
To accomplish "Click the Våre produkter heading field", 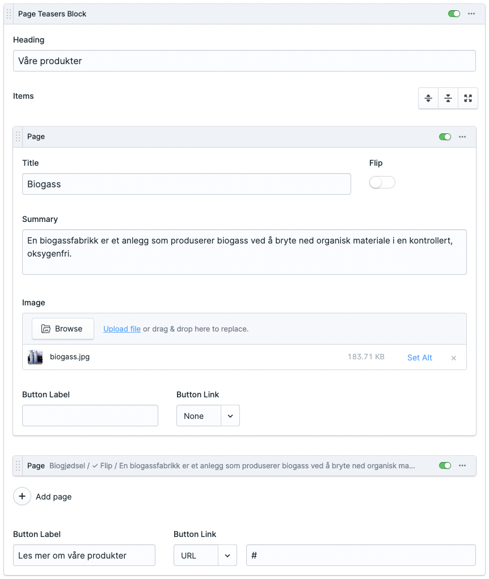I will pyautogui.click(x=244, y=61).
